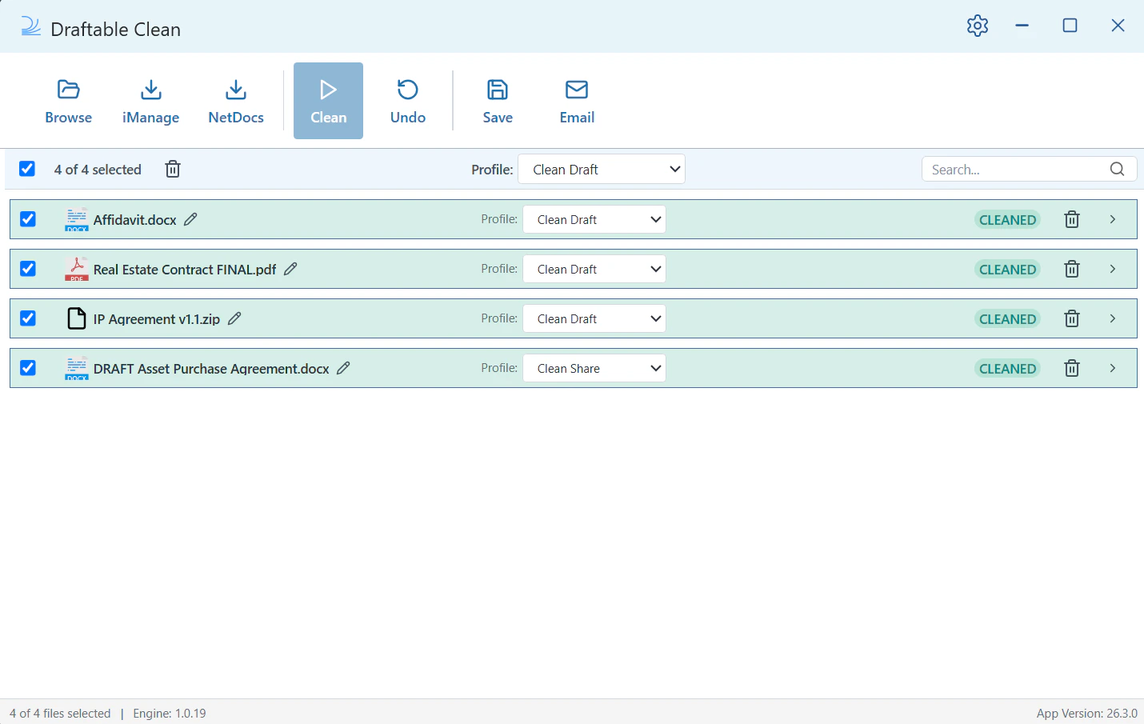
Task: Toggle the select-all checkbox
Action: pyautogui.click(x=27, y=169)
